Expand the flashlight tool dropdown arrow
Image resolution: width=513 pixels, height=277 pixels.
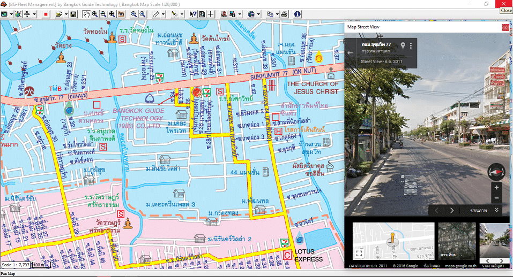coord(182,14)
